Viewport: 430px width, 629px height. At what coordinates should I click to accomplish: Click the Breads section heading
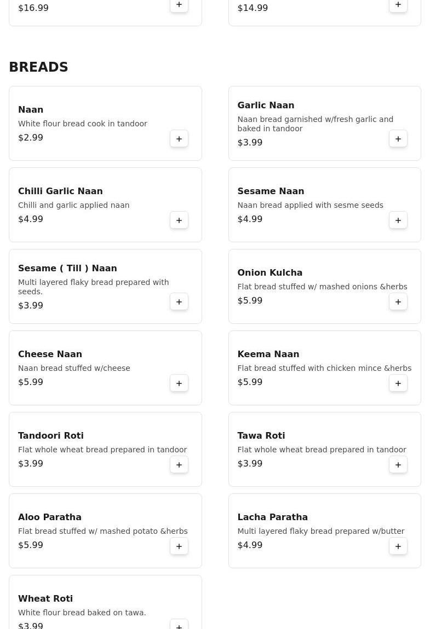click(38, 67)
